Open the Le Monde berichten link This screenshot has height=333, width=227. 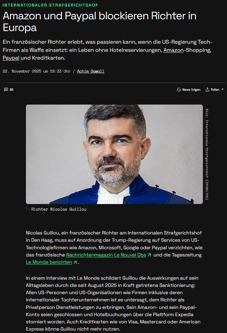pyautogui.click(x=49, y=262)
